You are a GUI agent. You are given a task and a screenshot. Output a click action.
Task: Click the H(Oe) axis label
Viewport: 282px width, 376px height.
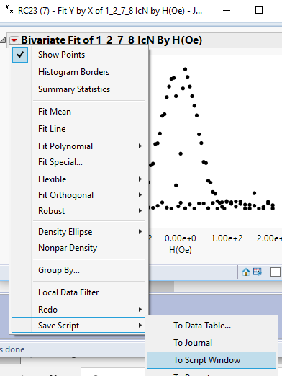click(x=181, y=250)
